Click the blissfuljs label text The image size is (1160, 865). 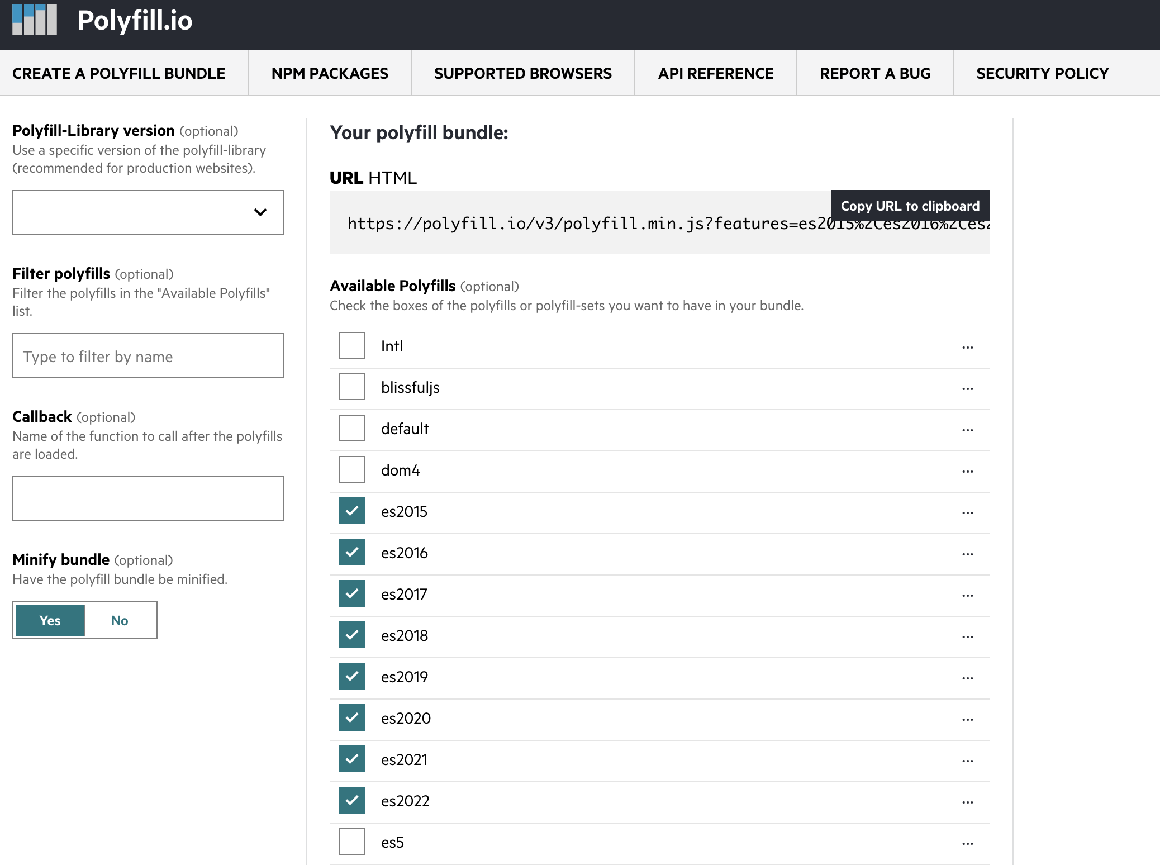pos(410,388)
